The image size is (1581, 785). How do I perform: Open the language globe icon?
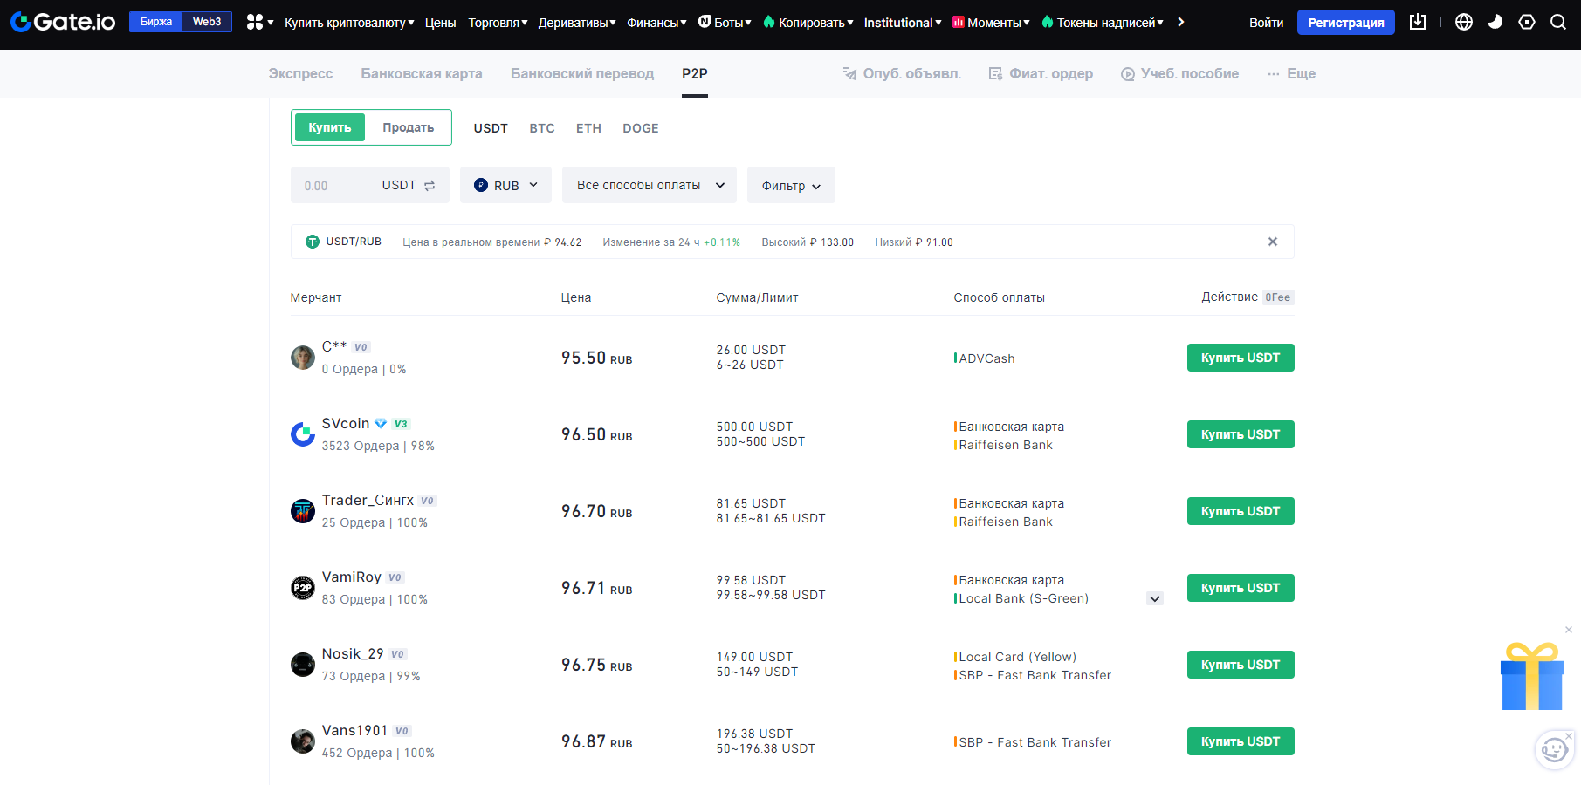(x=1464, y=22)
